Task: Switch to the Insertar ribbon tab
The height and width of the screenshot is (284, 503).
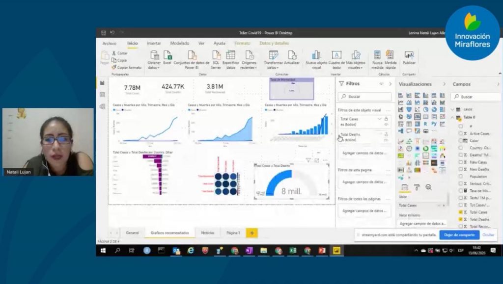Action: [154, 43]
